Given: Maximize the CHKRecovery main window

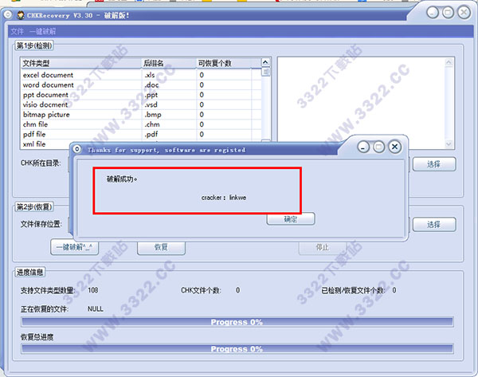Looking at the screenshot, I should pyautogui.click(x=448, y=13).
